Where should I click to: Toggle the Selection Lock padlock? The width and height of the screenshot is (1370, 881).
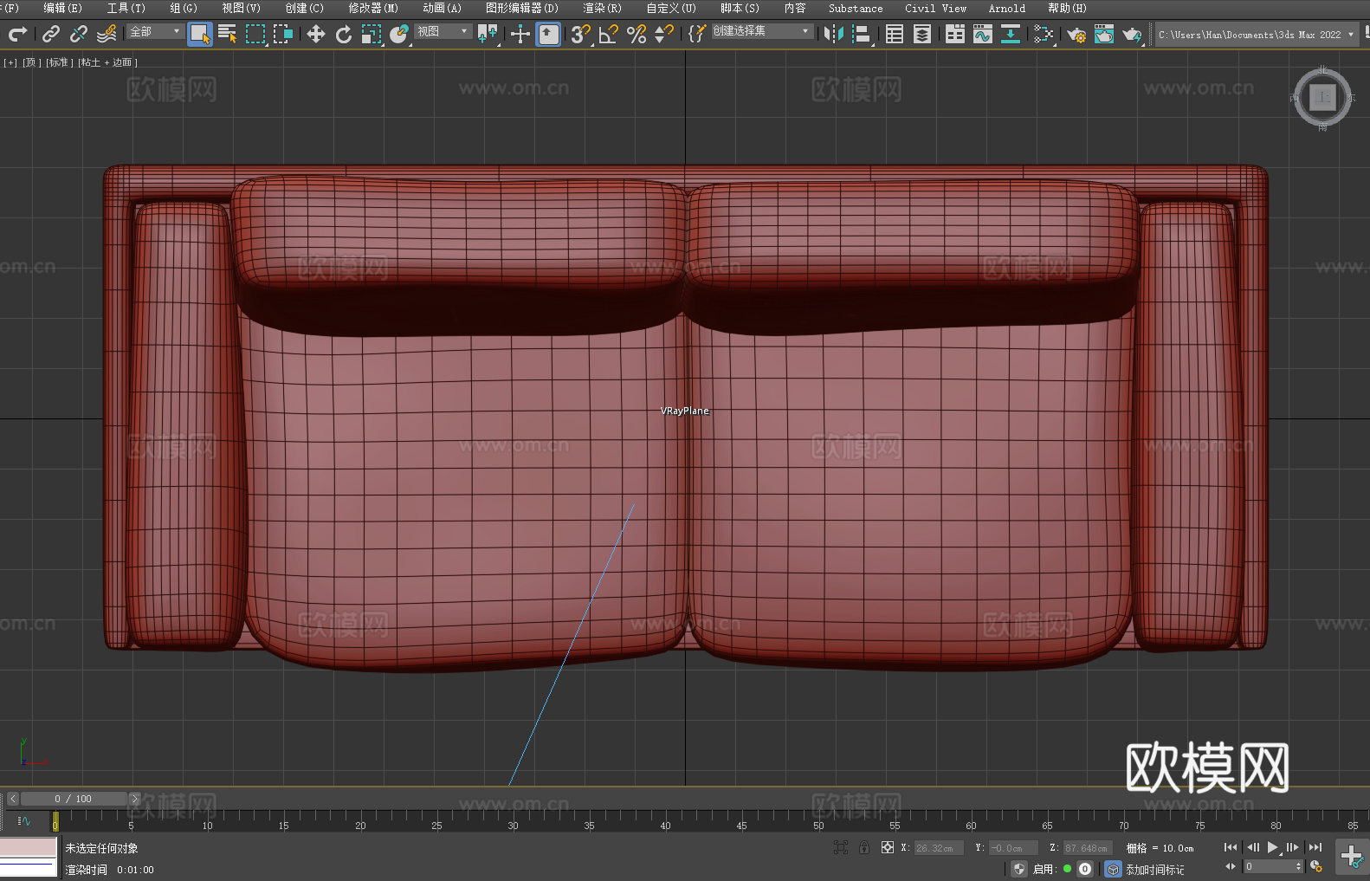pos(864,847)
